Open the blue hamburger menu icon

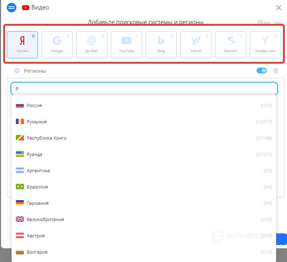click(12, 8)
